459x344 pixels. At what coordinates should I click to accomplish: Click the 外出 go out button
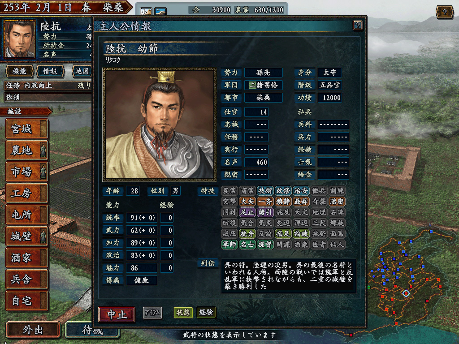(33, 330)
